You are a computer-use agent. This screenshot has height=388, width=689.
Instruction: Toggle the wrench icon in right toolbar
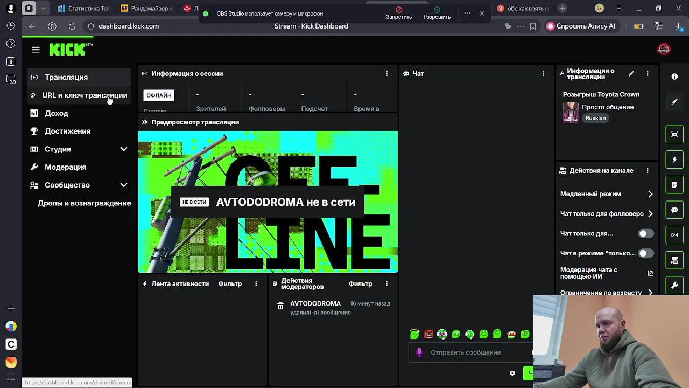click(x=674, y=285)
